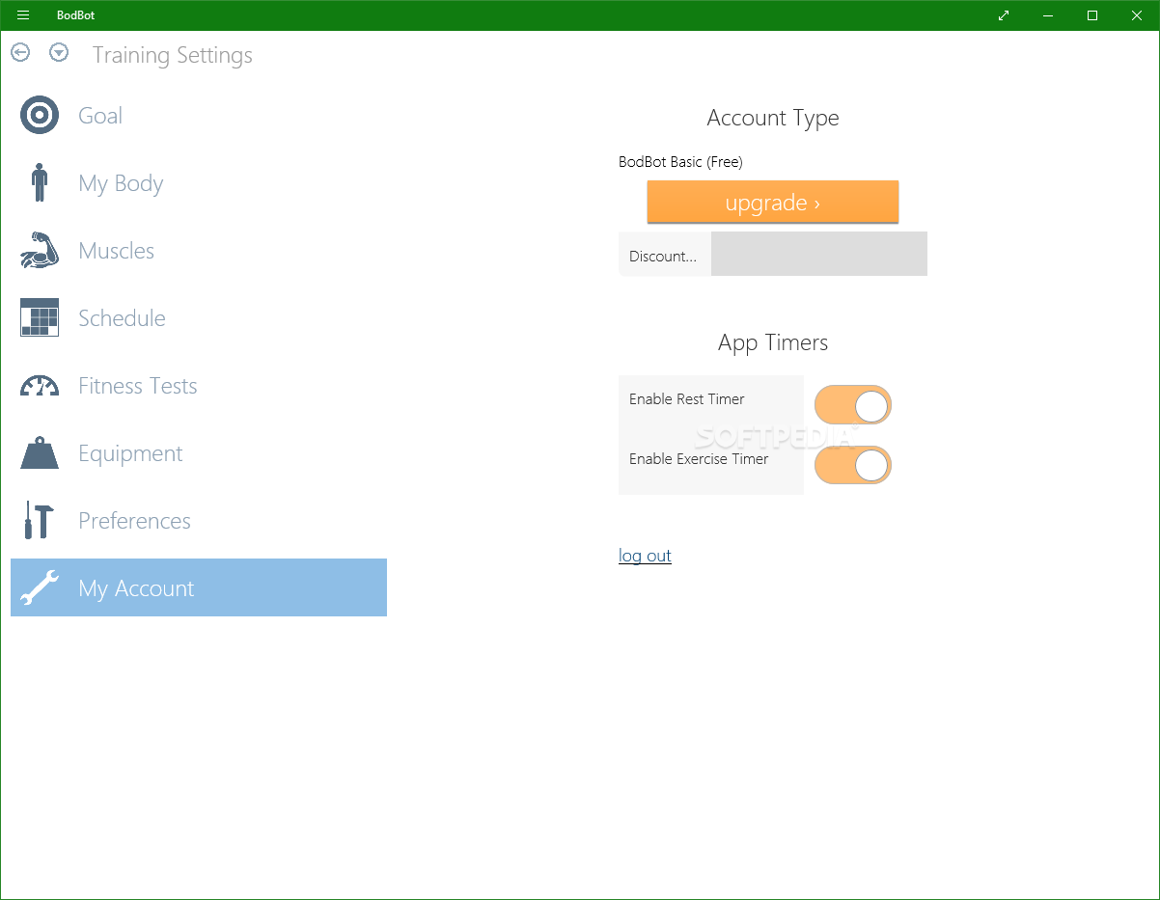Click the Discount... label
This screenshot has width=1160, height=900.
(663, 257)
